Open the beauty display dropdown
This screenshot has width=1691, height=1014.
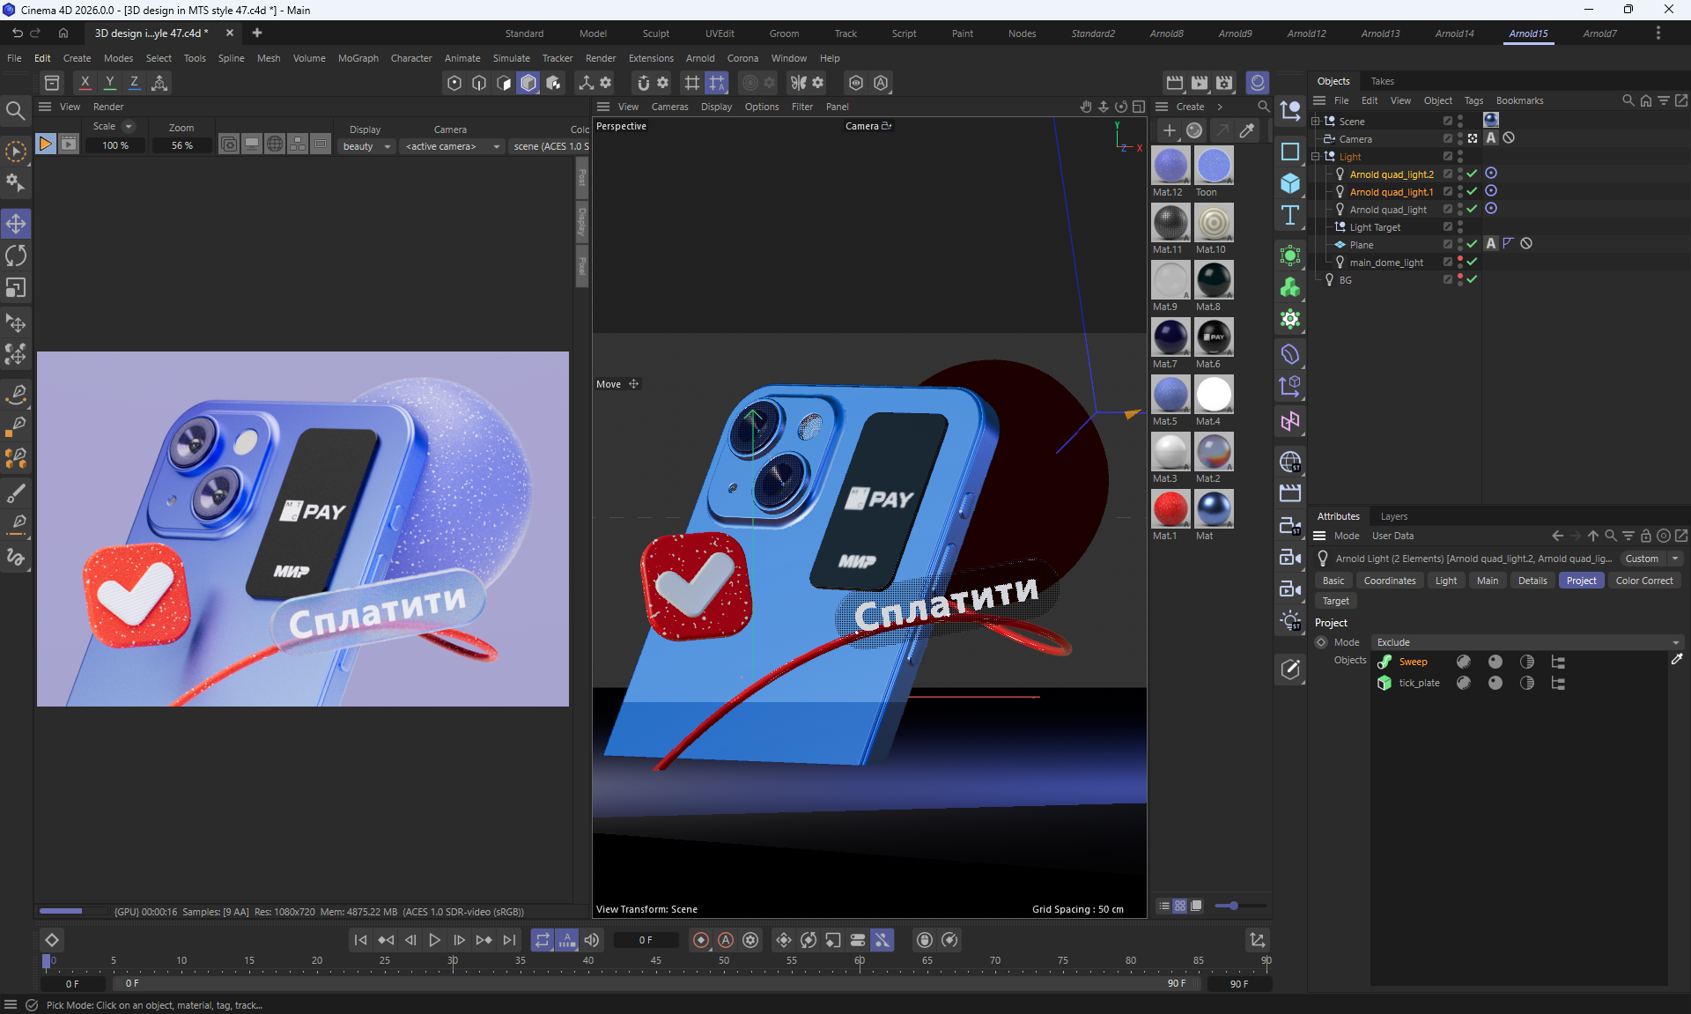pos(367,146)
